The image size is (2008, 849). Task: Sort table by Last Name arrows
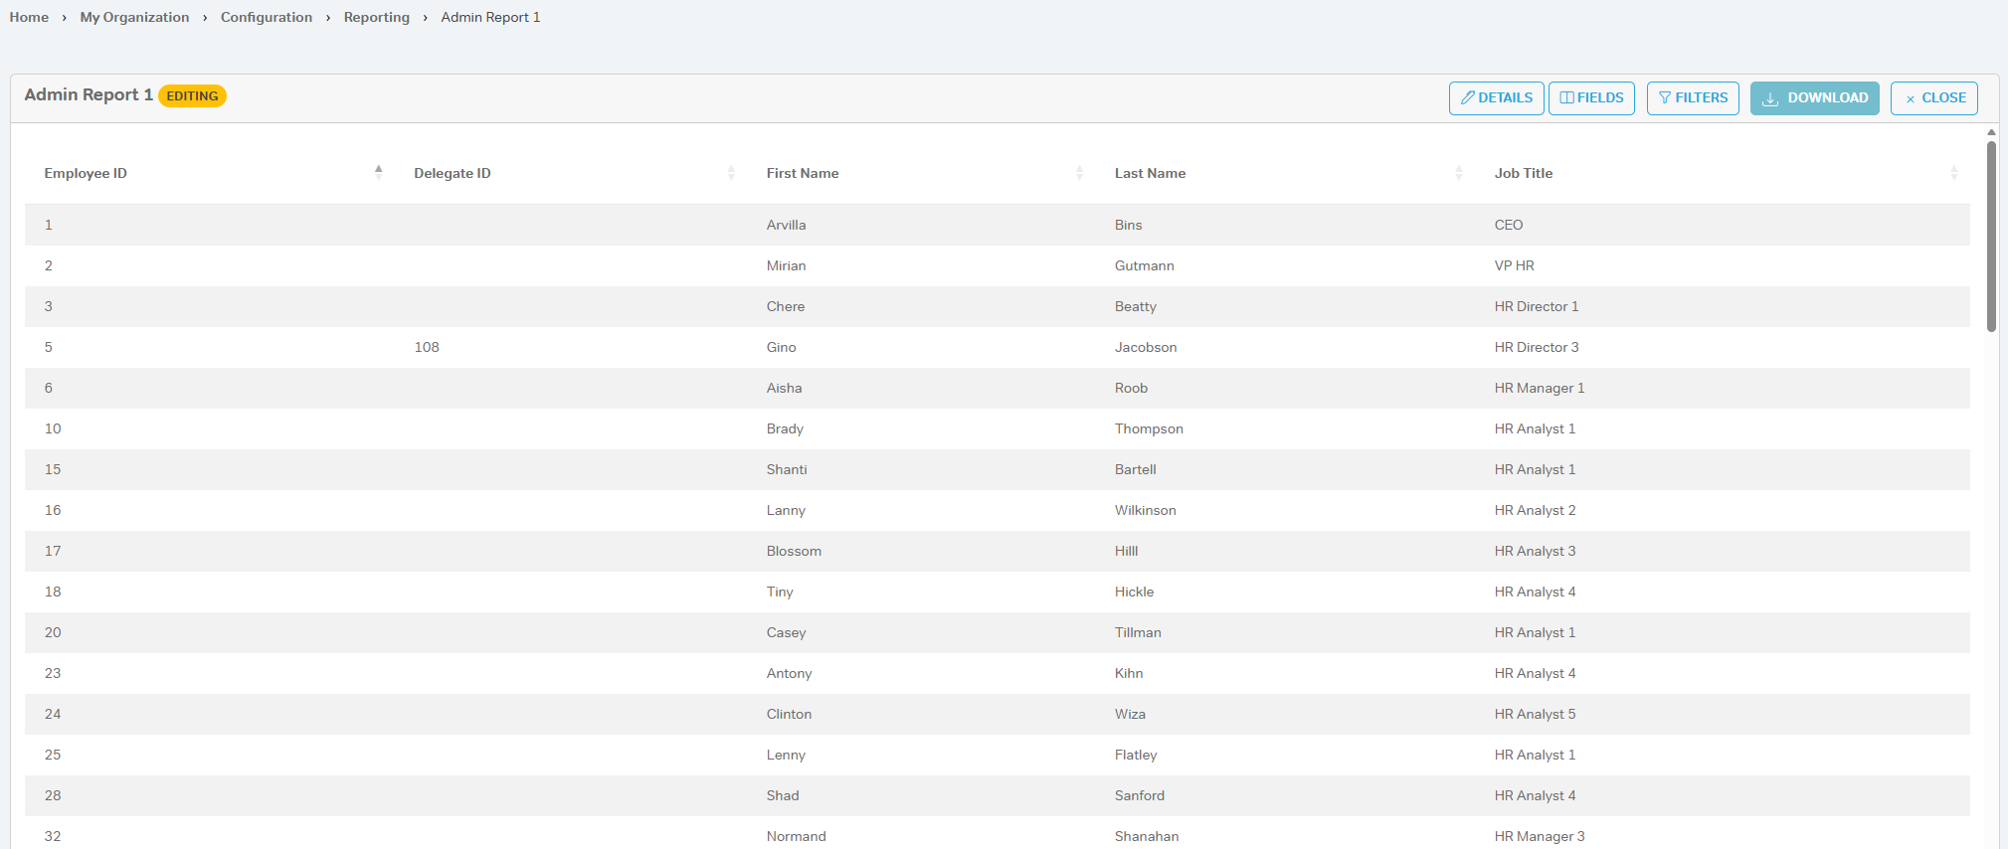[x=1458, y=173]
